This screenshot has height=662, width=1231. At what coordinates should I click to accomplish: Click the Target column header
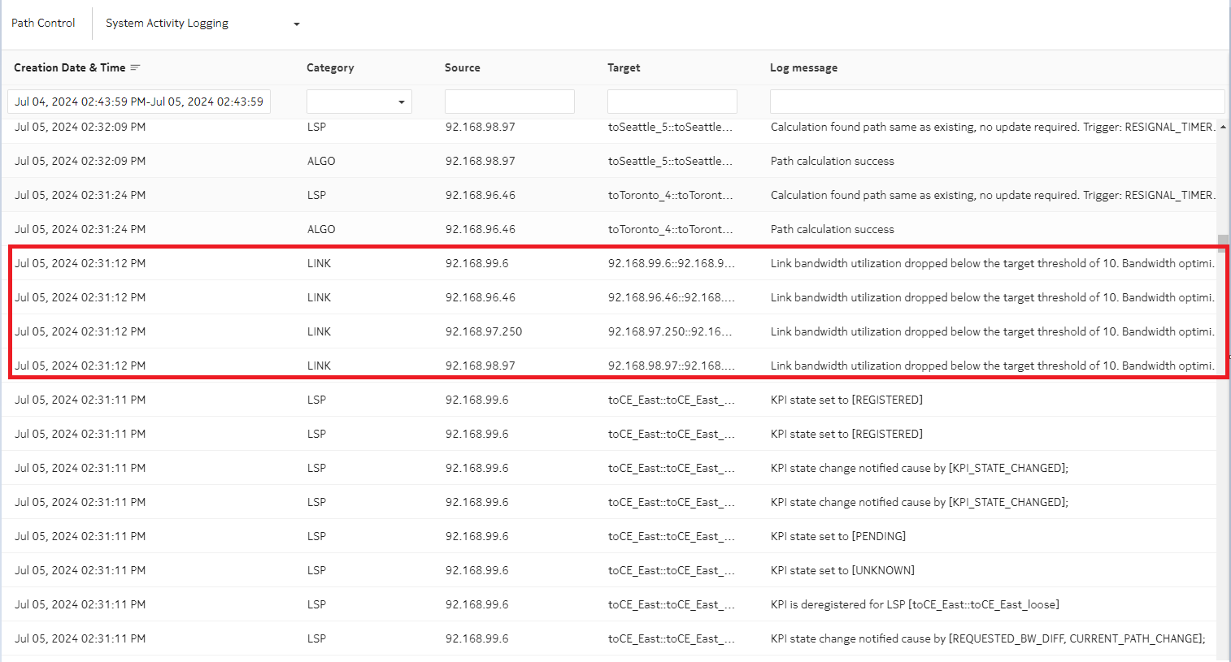[624, 68]
